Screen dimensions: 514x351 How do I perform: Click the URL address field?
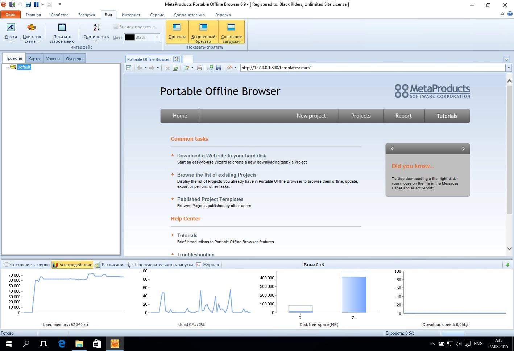tap(373, 68)
